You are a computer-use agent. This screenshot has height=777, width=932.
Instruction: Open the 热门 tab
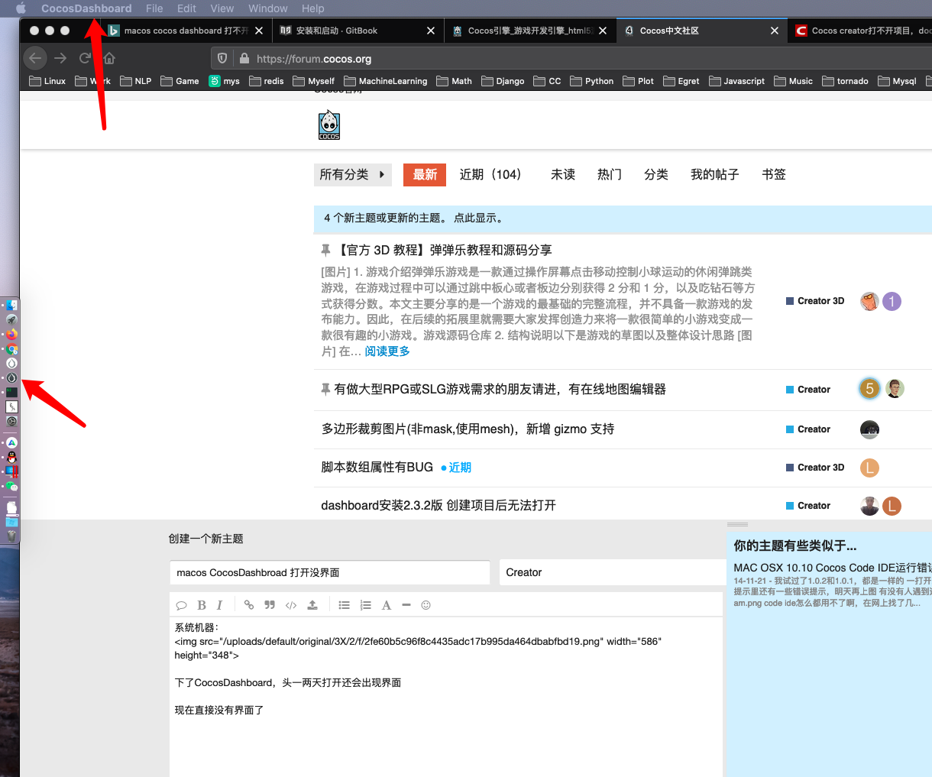click(x=610, y=174)
